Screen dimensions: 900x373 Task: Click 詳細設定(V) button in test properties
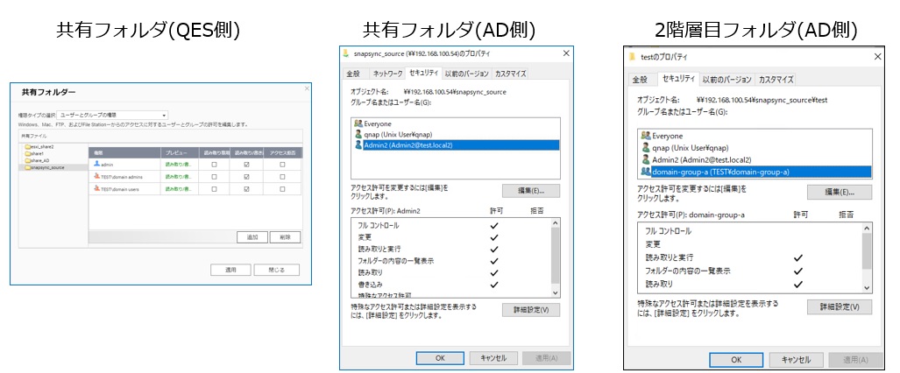coord(839,307)
